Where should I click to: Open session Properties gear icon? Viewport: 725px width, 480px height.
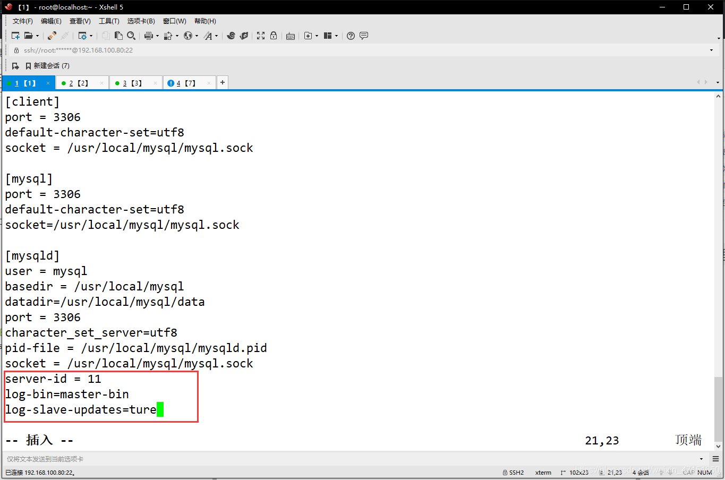pyautogui.click(x=82, y=36)
